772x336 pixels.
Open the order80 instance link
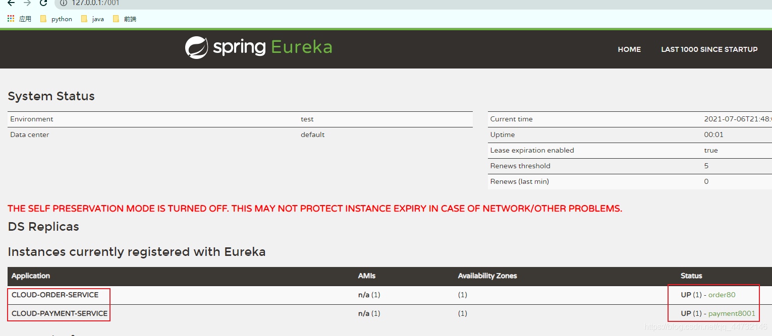click(722, 295)
